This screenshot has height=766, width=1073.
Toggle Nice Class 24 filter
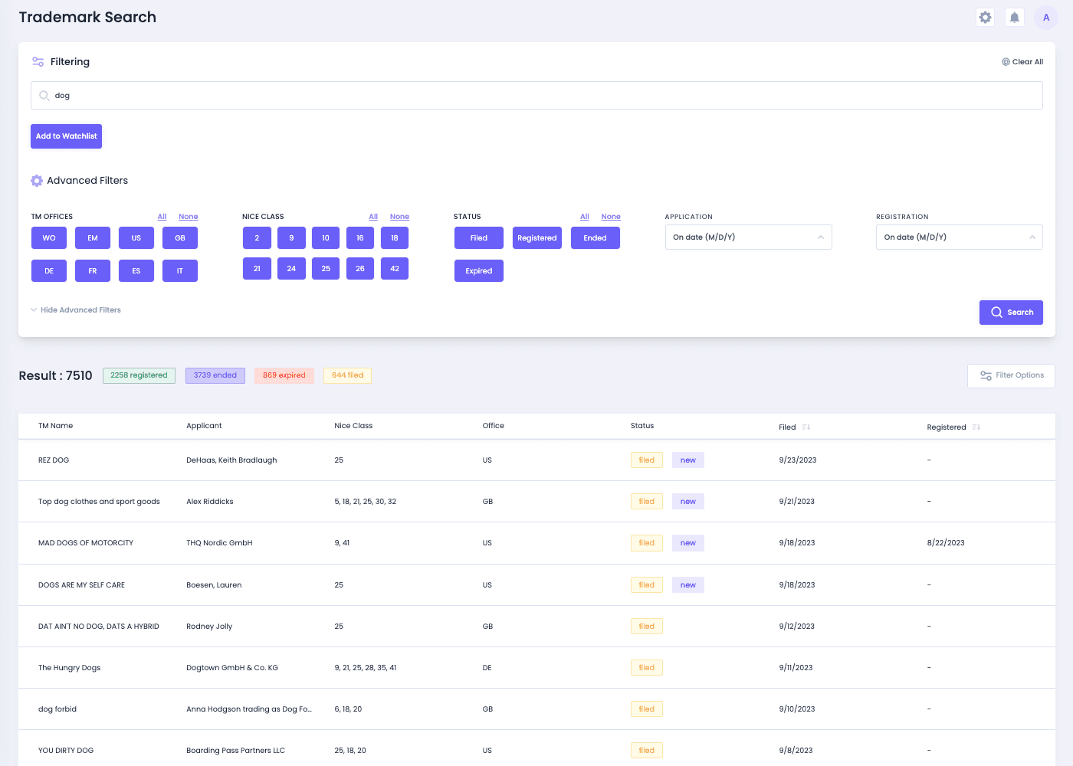(x=291, y=269)
